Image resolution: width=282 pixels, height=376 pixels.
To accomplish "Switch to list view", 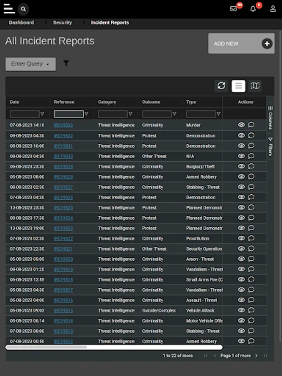I will coord(238,86).
